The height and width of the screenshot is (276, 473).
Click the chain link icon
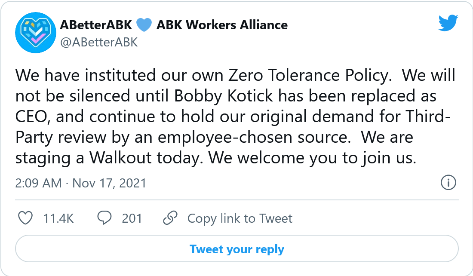[x=171, y=218]
